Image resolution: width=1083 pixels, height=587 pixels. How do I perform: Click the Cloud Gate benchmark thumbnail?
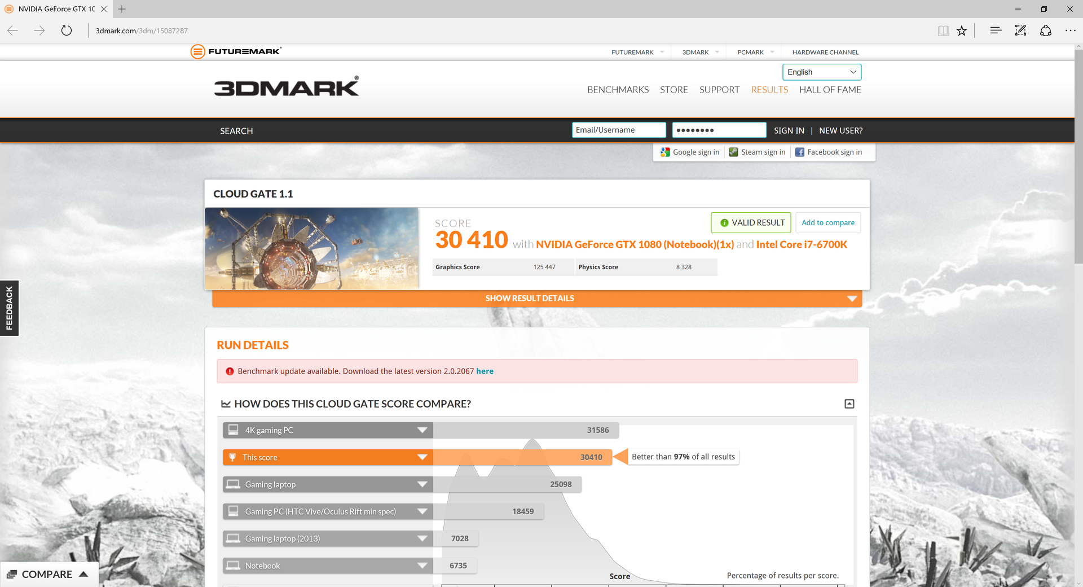click(x=312, y=248)
